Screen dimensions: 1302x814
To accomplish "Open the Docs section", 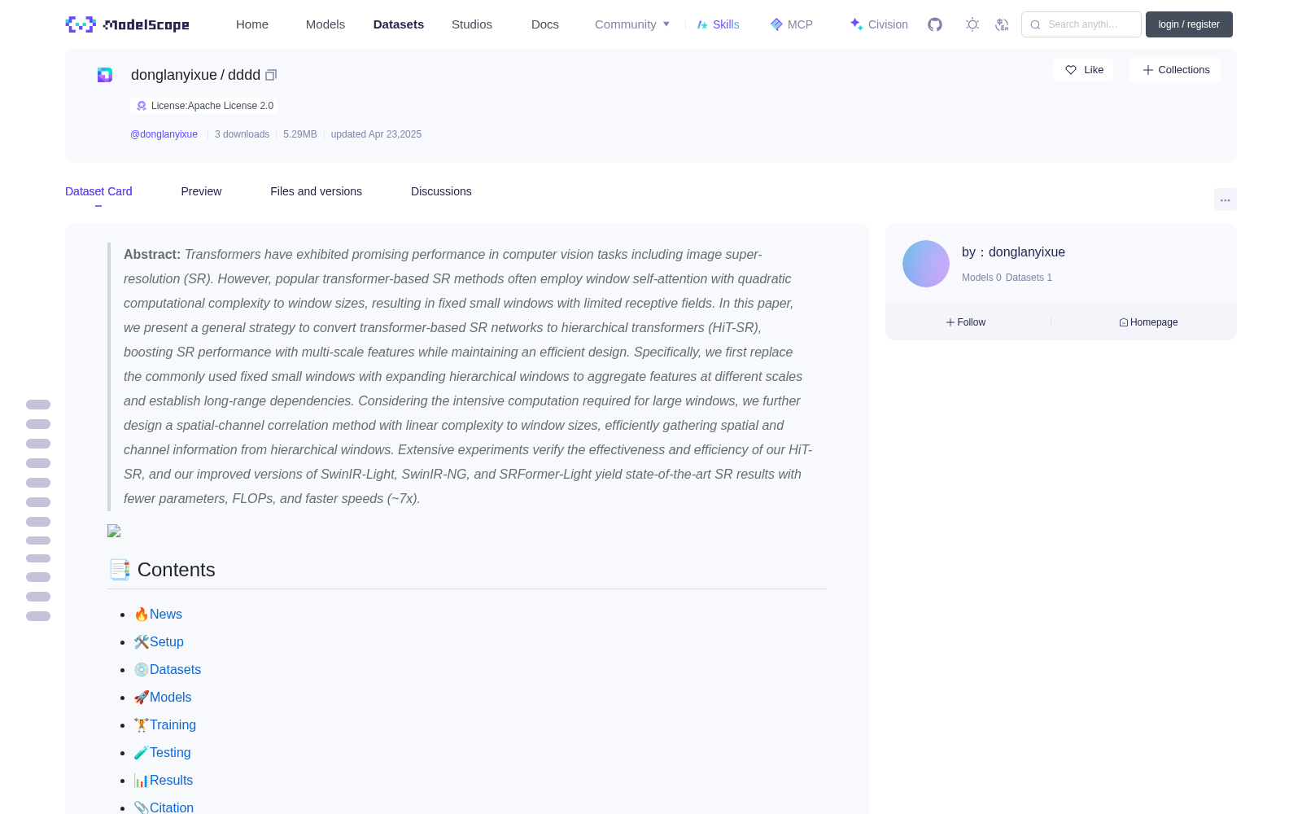I will (545, 24).
